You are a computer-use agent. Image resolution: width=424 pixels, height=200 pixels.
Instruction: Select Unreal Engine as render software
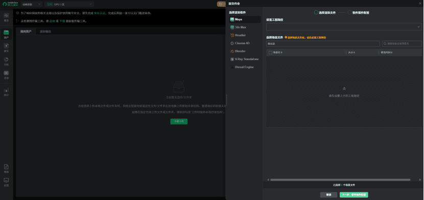[245, 67]
